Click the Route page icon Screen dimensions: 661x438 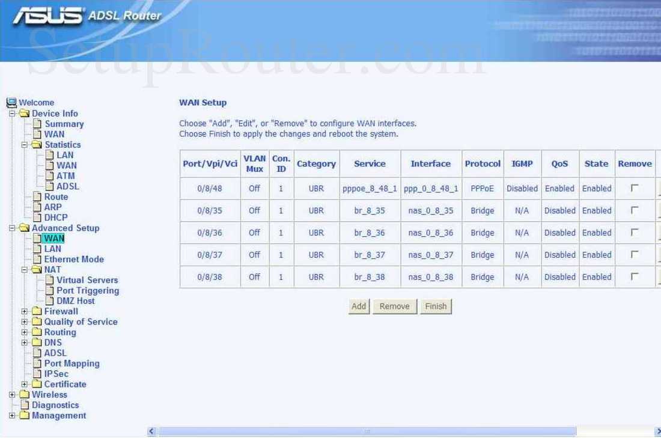click(x=37, y=196)
